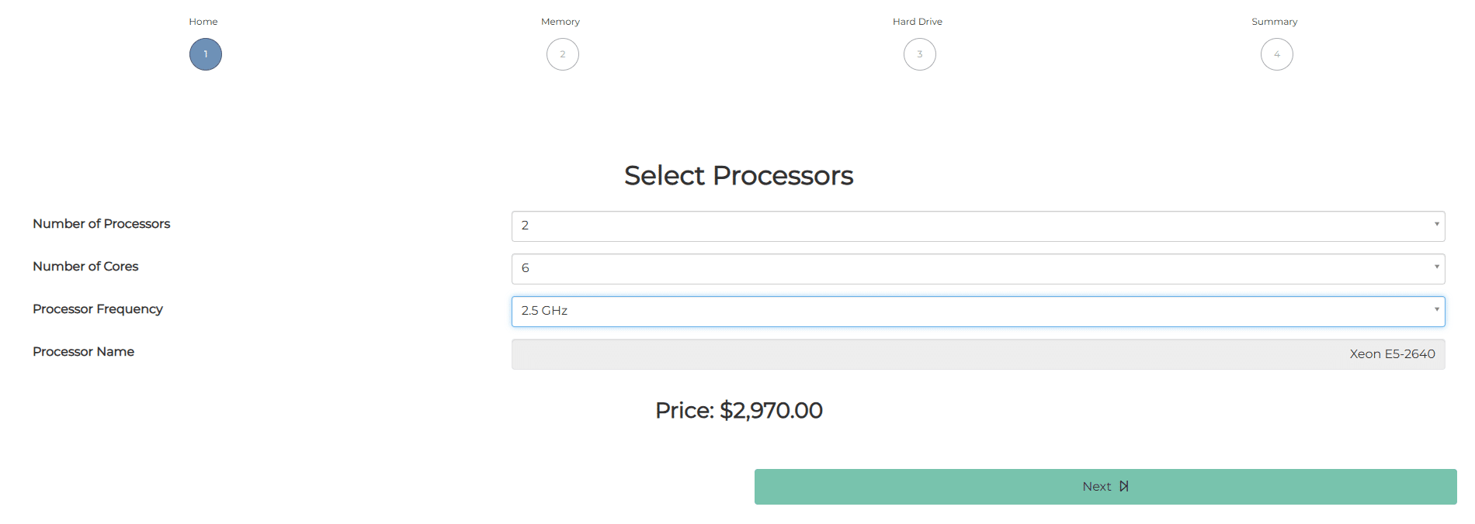Click the price text showing $2,970.00

click(739, 410)
